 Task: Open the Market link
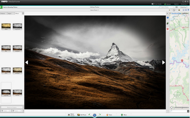click(x=168, y=4)
